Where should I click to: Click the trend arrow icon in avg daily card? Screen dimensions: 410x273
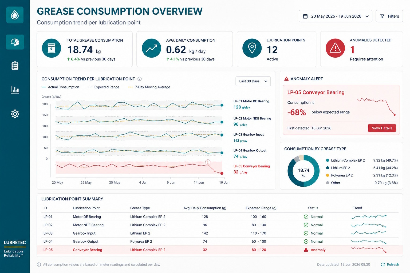151,48
